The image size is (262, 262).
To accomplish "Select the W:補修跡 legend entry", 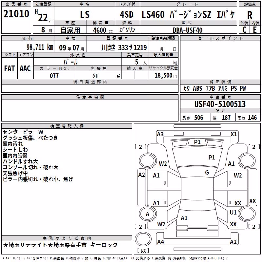I will tap(73, 258).
